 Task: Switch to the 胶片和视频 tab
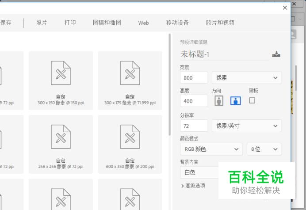(220, 23)
